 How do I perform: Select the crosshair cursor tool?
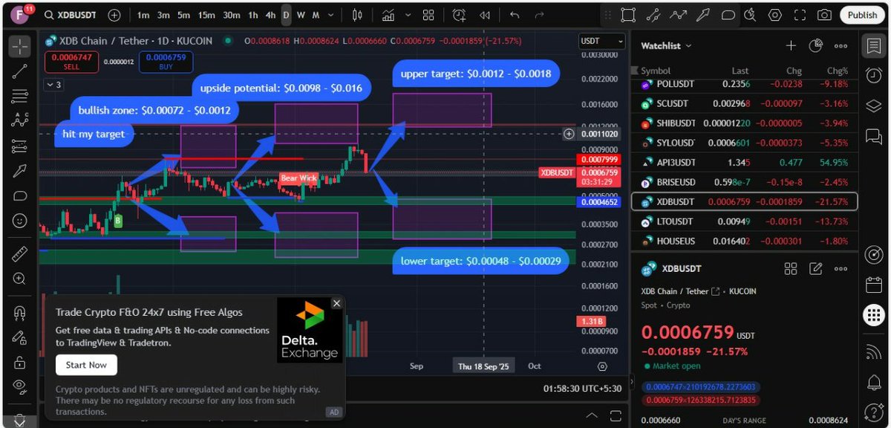click(20, 45)
